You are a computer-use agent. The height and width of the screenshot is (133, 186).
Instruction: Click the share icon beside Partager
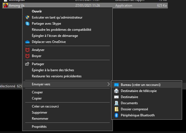click(x=27, y=64)
